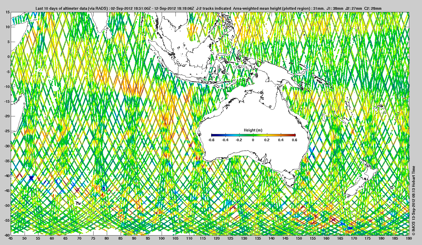Click latitude axis tick label "-40"
422x245 pixels.
coord(7,176)
